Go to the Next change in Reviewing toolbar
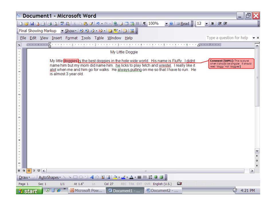The image size is (275, 206). click(87, 31)
